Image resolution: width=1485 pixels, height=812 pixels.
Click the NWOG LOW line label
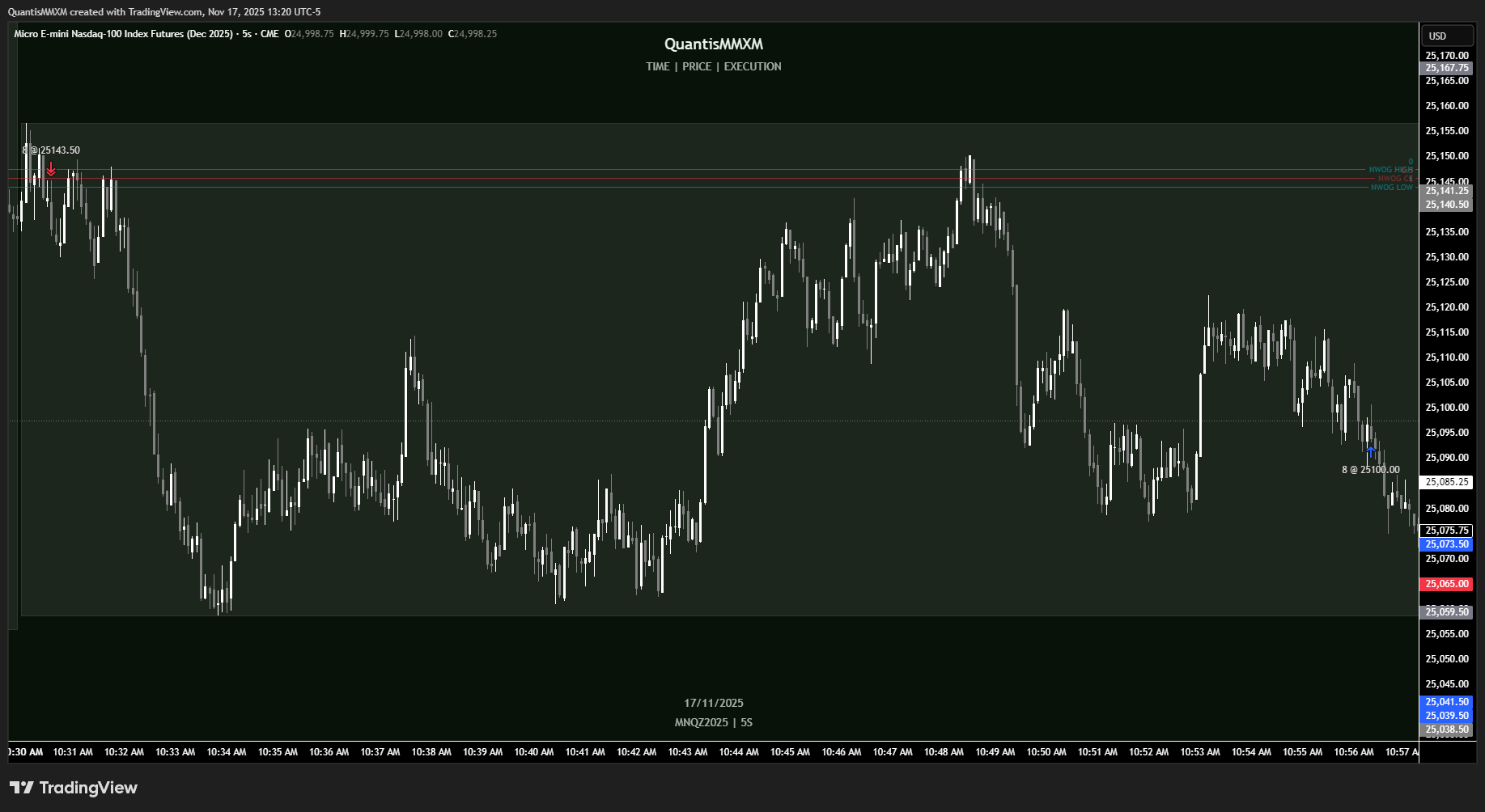[x=1391, y=188]
